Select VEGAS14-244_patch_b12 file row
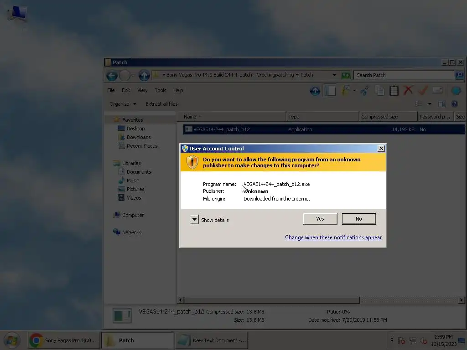 point(324,129)
